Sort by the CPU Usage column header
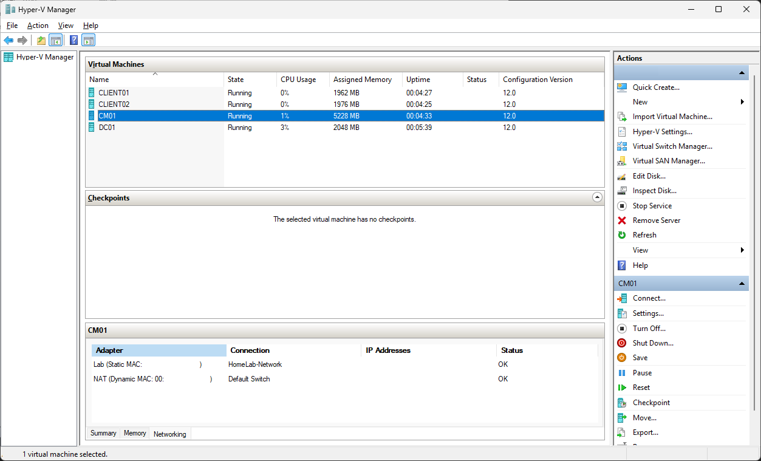The width and height of the screenshot is (761, 461). tap(303, 80)
